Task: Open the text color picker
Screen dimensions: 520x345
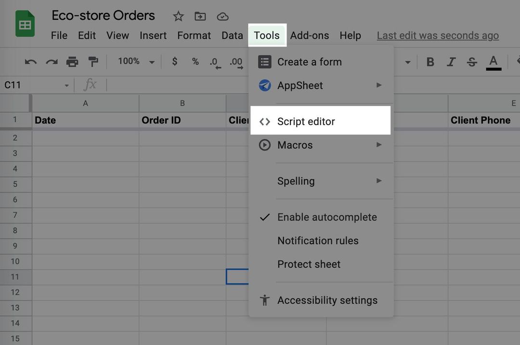Action: (x=493, y=62)
